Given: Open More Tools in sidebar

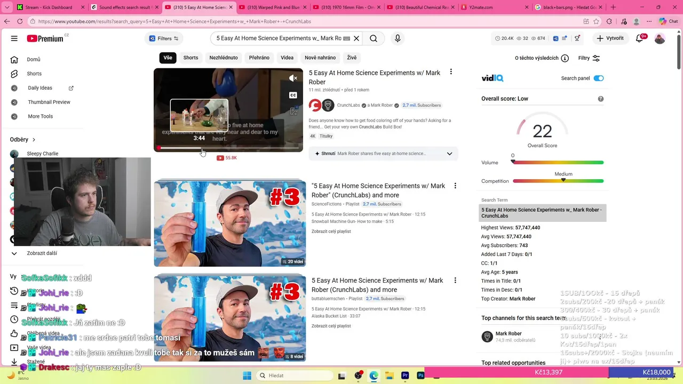Looking at the screenshot, I should (42, 116).
